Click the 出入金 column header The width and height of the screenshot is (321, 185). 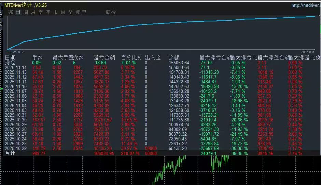[153, 57]
